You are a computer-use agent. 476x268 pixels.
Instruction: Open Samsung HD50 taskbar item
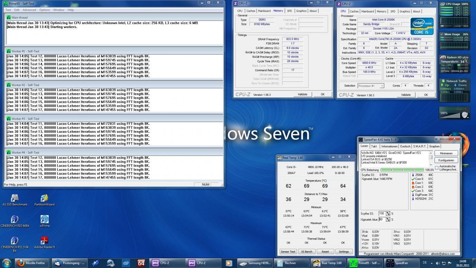[x=255, y=263]
